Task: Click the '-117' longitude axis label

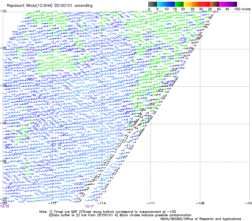Action: point(52,203)
